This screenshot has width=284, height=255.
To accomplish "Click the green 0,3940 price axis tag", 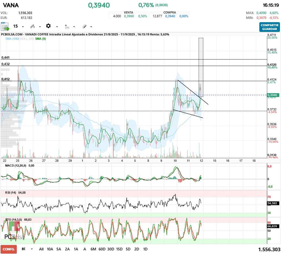I will 273,95.
